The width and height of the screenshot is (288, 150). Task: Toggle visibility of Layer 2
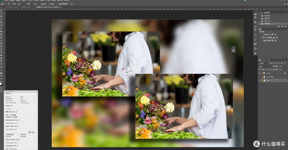click(259, 73)
